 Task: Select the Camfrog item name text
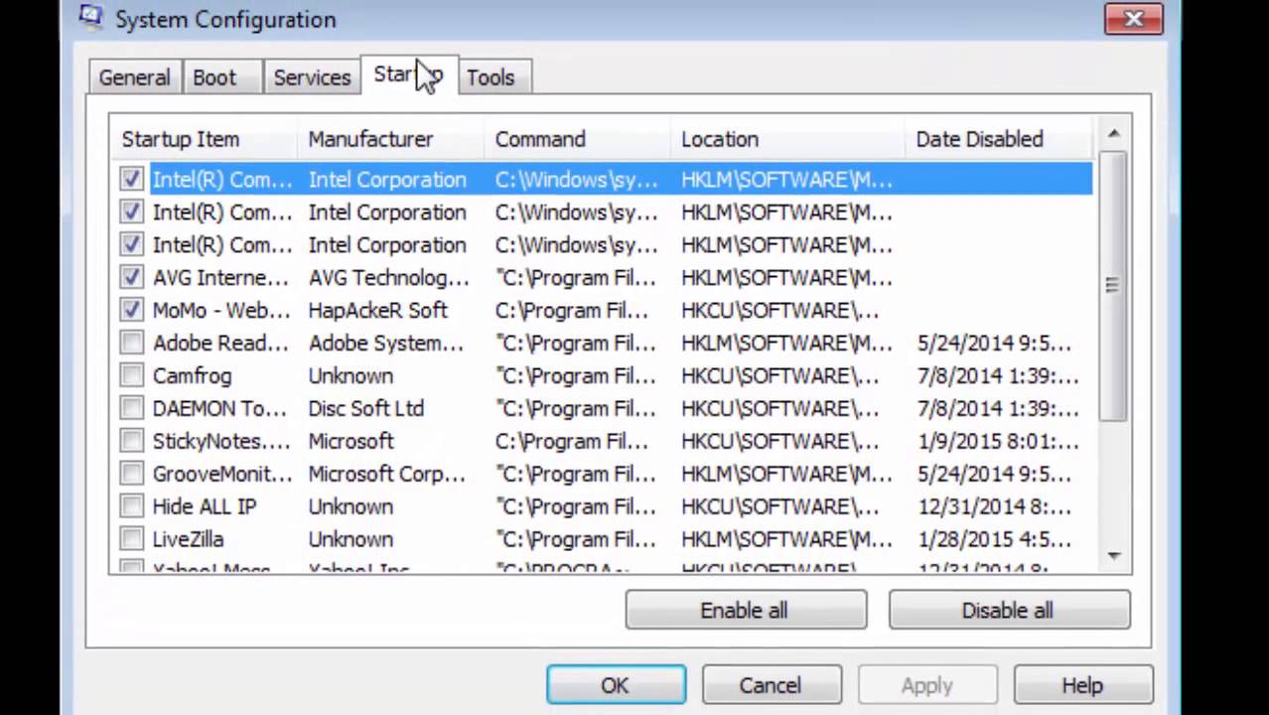pos(192,375)
